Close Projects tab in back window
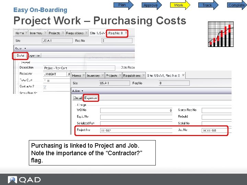 coord(63,33)
